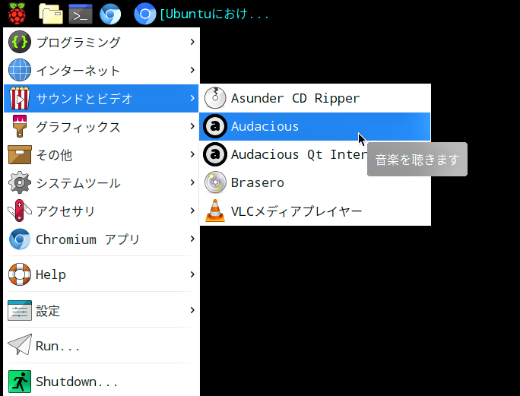Click the その他 box icon

20,154
